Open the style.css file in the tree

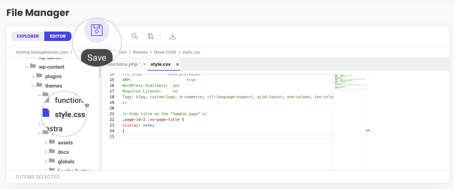tap(70, 114)
